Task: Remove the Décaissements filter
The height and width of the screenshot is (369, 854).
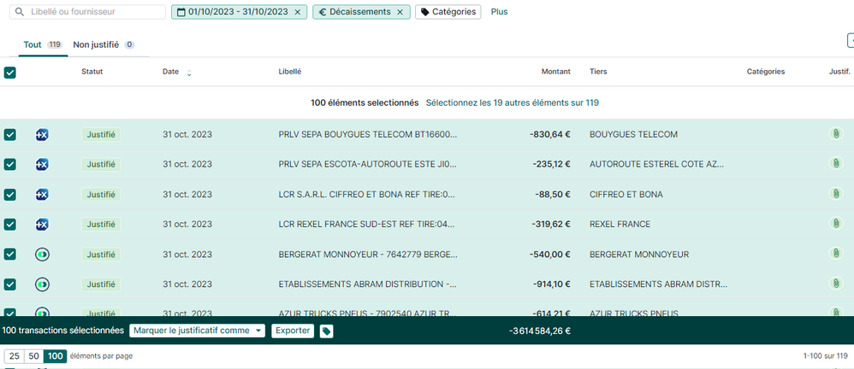Action: (400, 12)
